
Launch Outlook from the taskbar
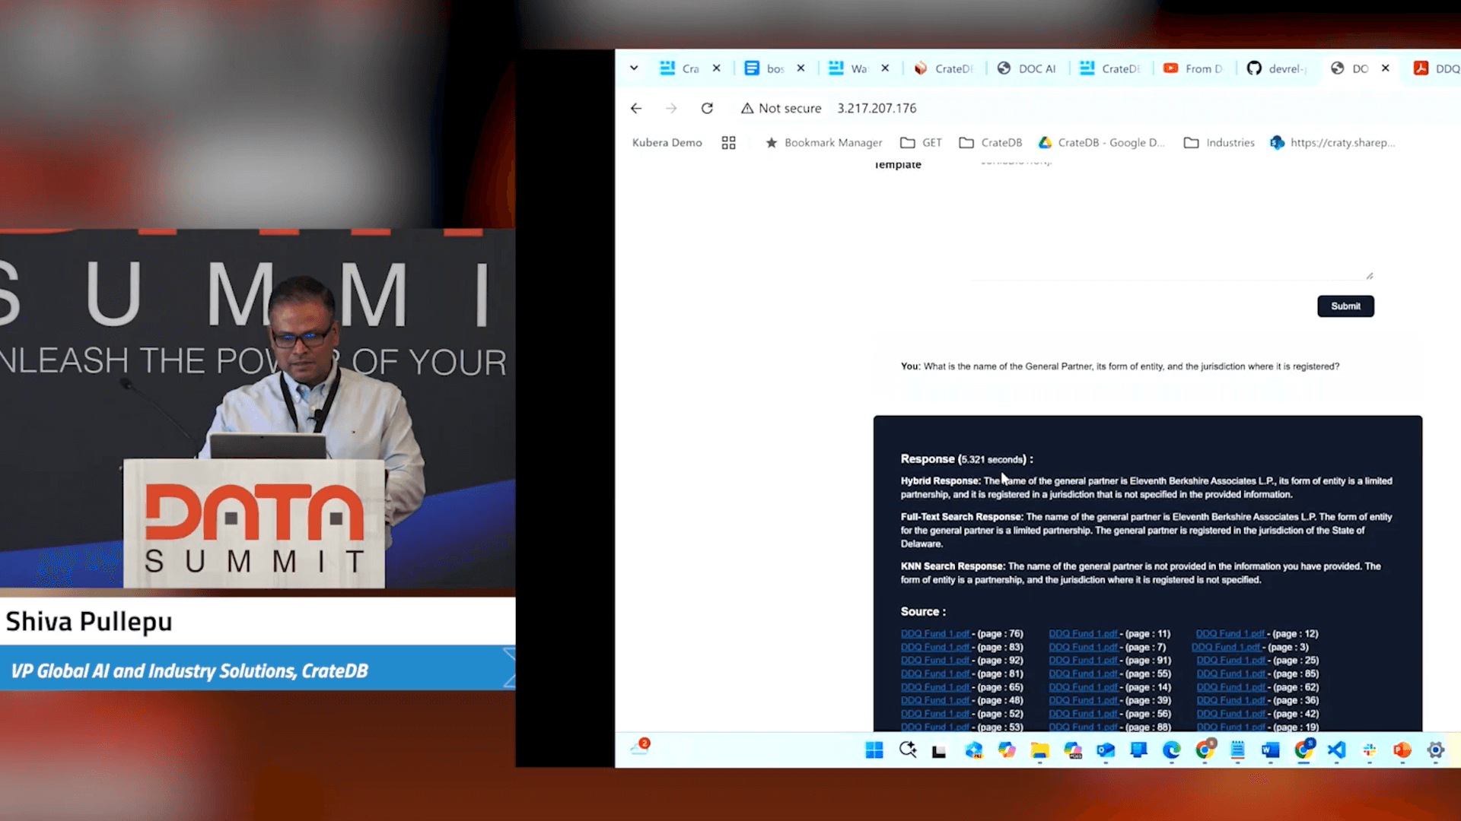click(x=1106, y=750)
